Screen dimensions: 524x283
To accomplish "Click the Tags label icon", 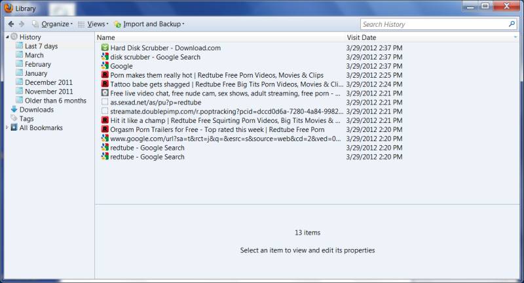I will [14, 118].
